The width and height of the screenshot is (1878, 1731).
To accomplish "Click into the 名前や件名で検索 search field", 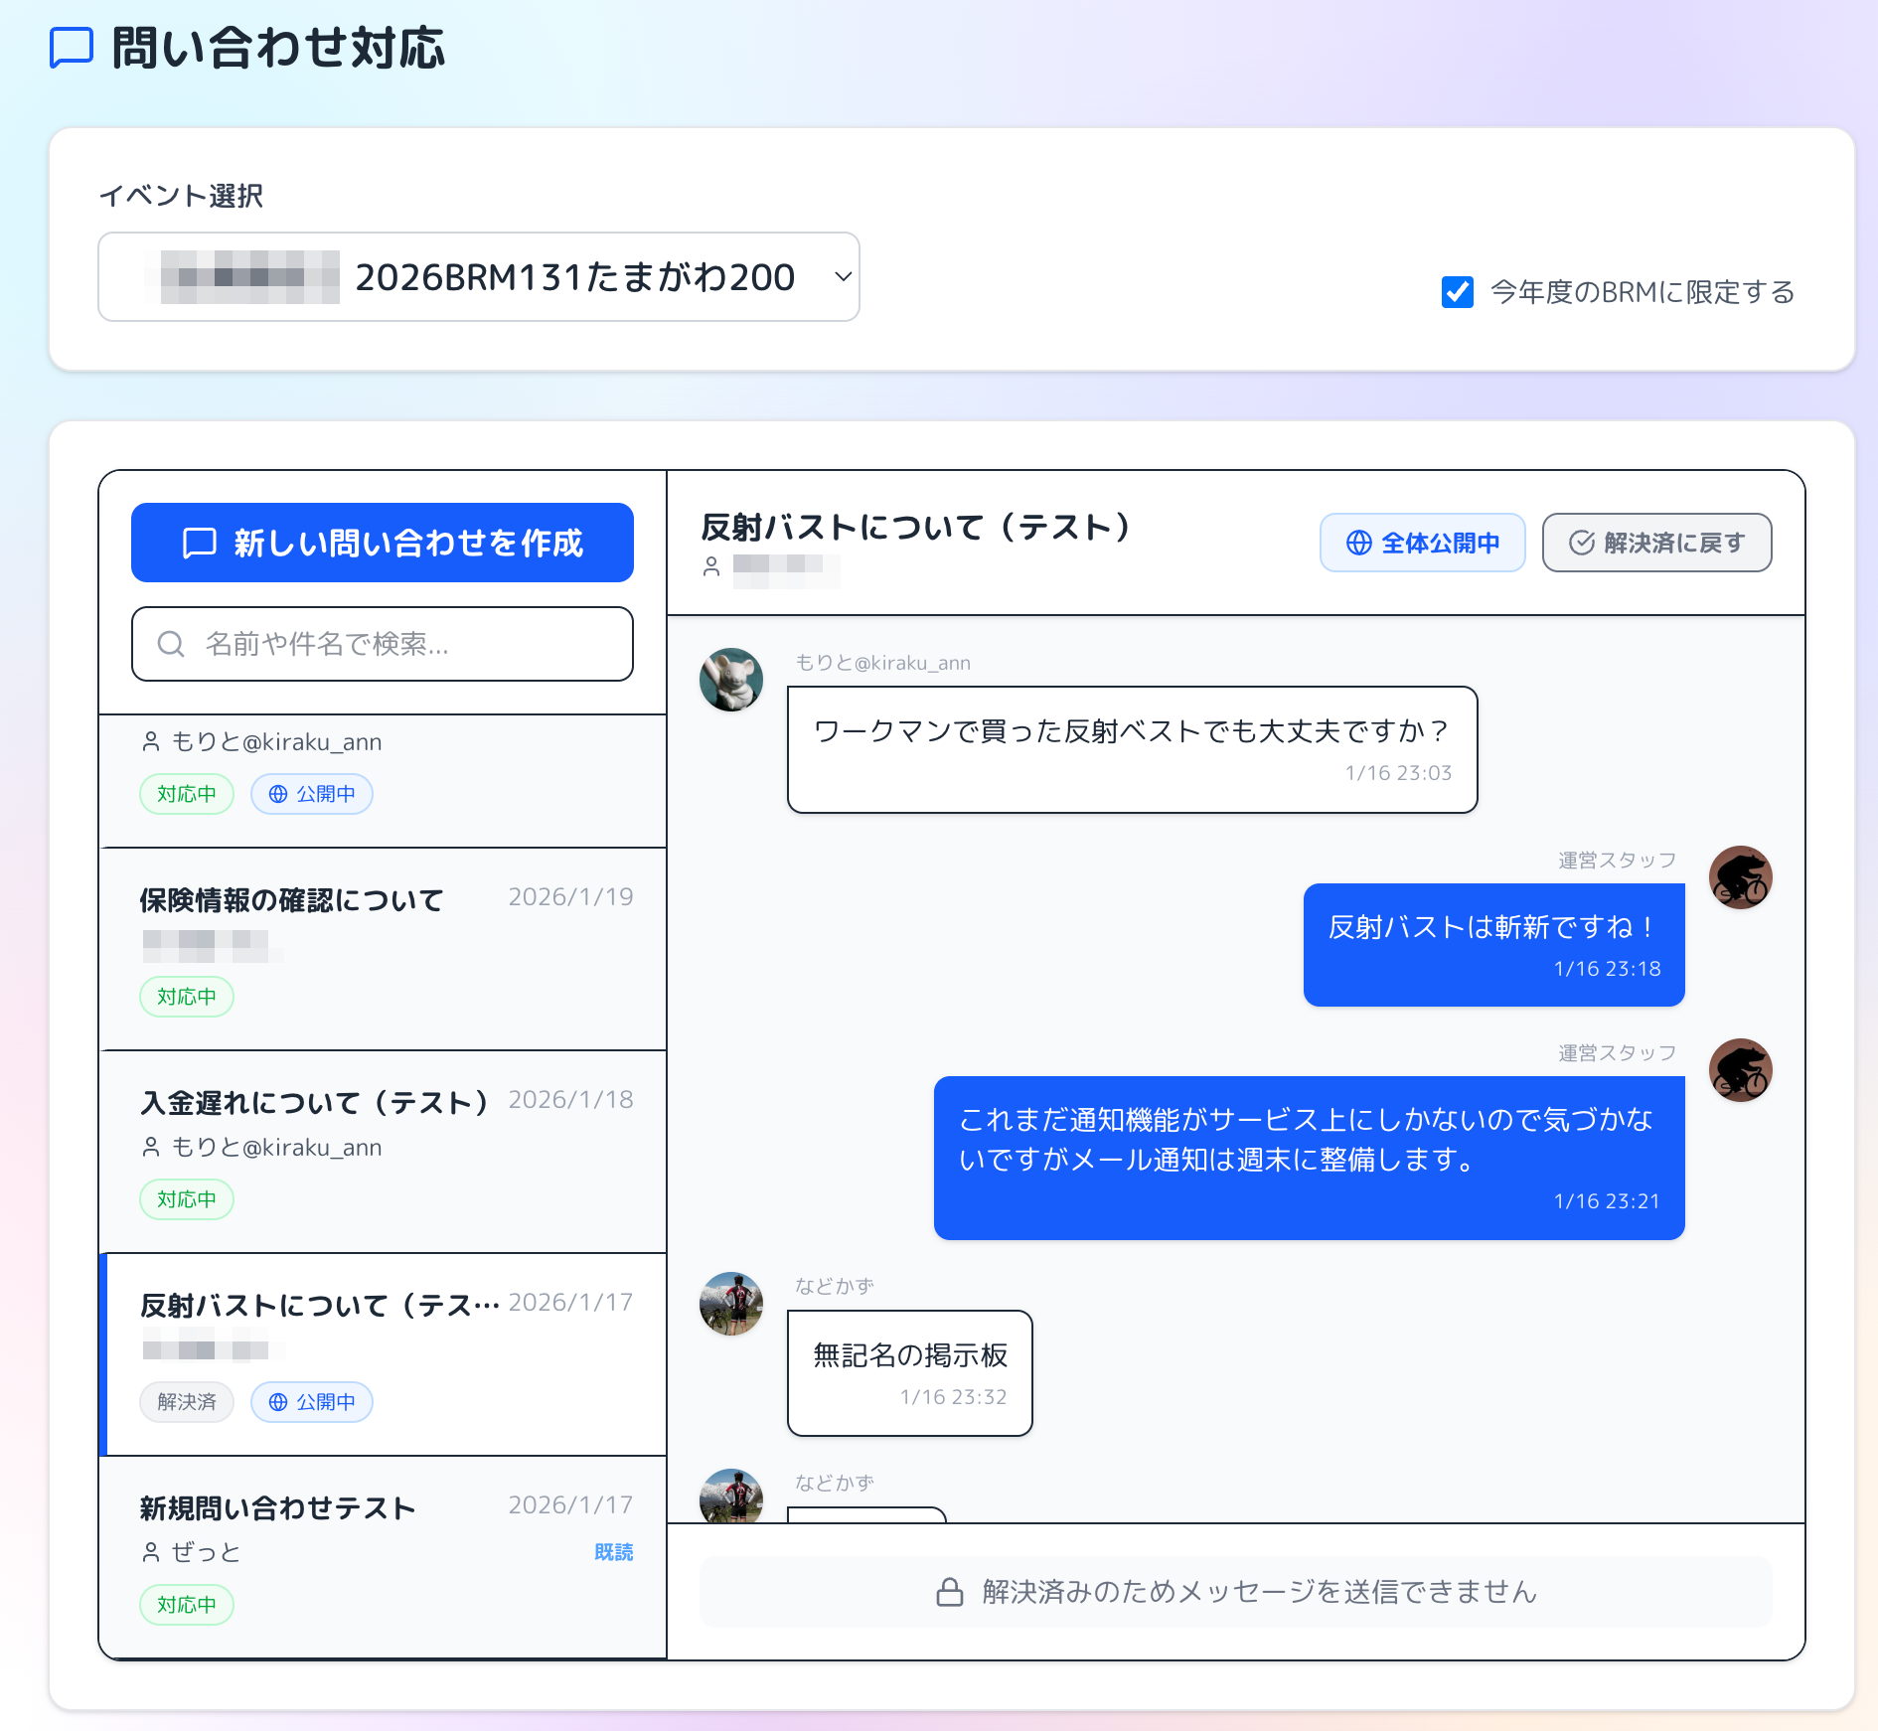I will (x=397, y=644).
